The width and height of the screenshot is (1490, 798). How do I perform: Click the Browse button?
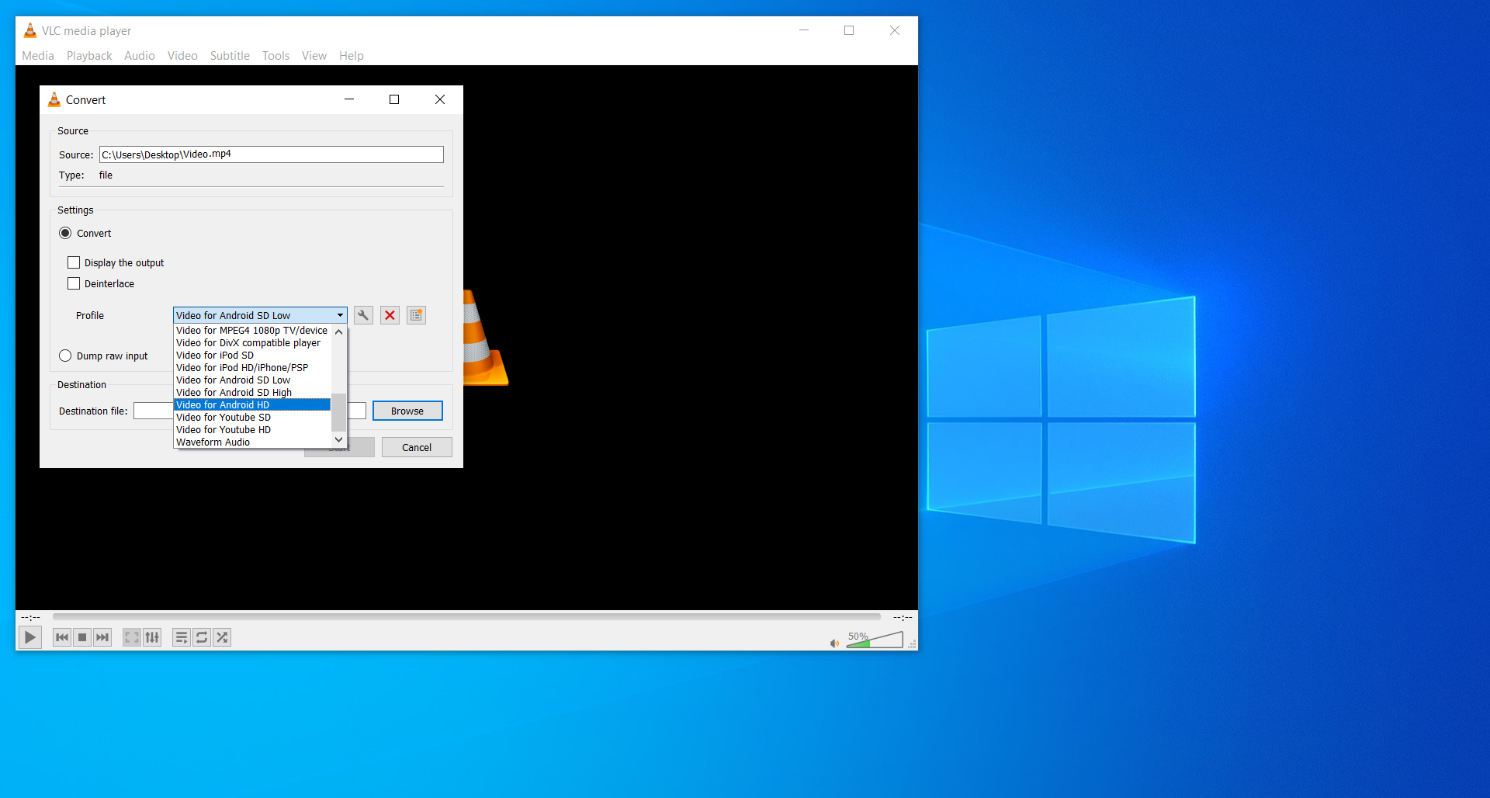[x=407, y=411]
